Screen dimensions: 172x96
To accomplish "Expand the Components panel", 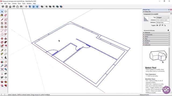I will 156,35.
